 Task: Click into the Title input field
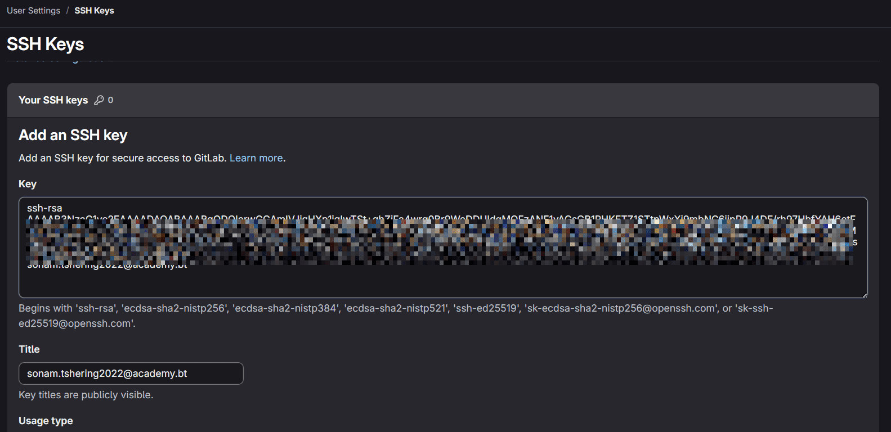pos(131,373)
